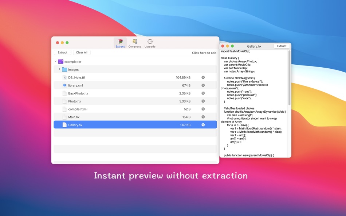Click the 'class Gallery {' line in preview
The image size is (346, 216).
click(x=230, y=58)
